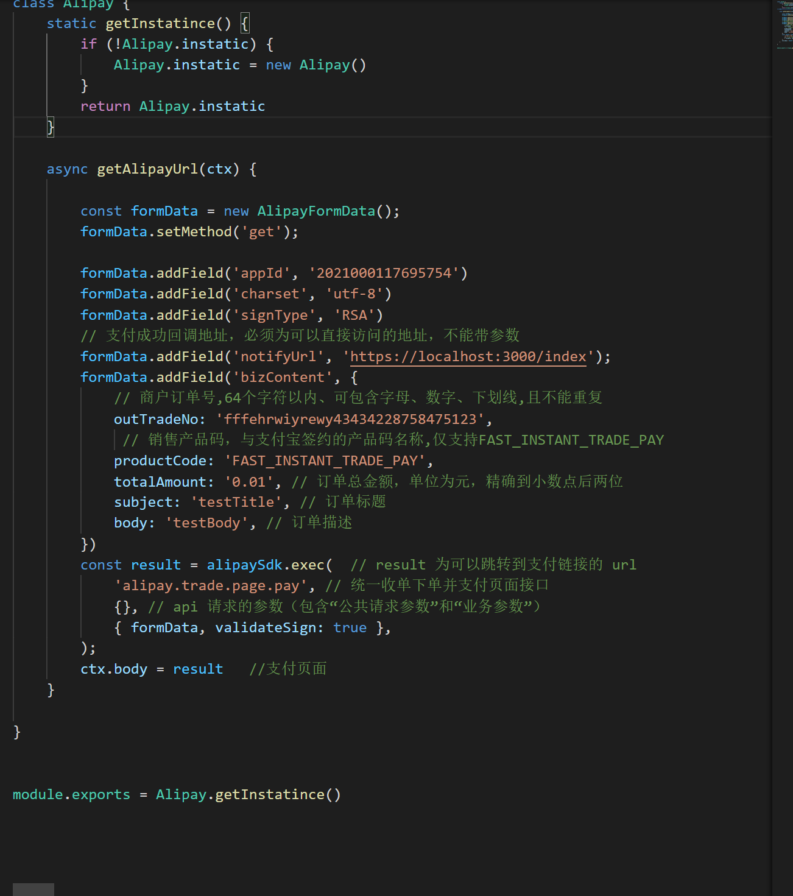Click the 'validateSign' property
The height and width of the screenshot is (896, 793).
[266, 627]
